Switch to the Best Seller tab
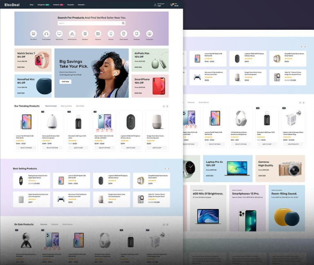The width and height of the screenshot is (314, 265). 80,106
